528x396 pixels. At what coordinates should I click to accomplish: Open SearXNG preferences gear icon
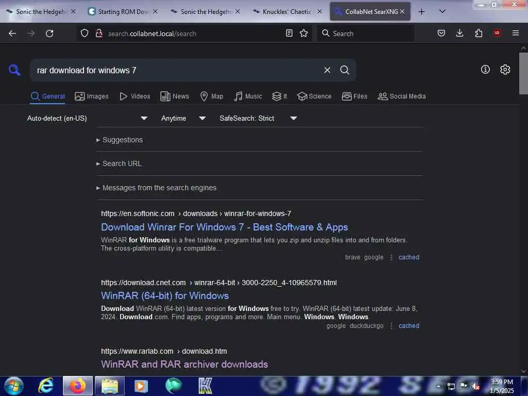pyautogui.click(x=505, y=70)
